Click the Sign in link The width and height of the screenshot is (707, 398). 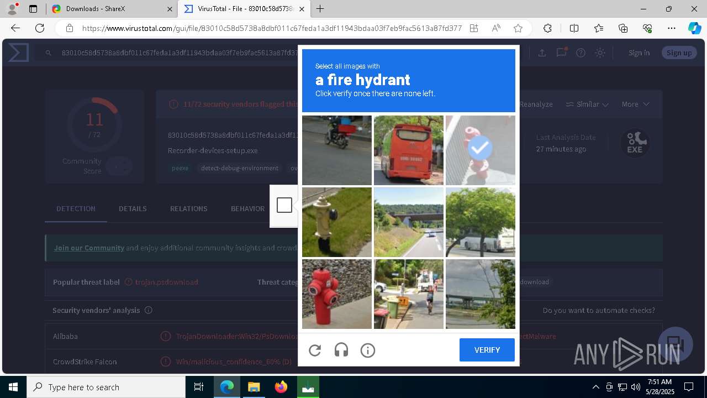pos(639,53)
